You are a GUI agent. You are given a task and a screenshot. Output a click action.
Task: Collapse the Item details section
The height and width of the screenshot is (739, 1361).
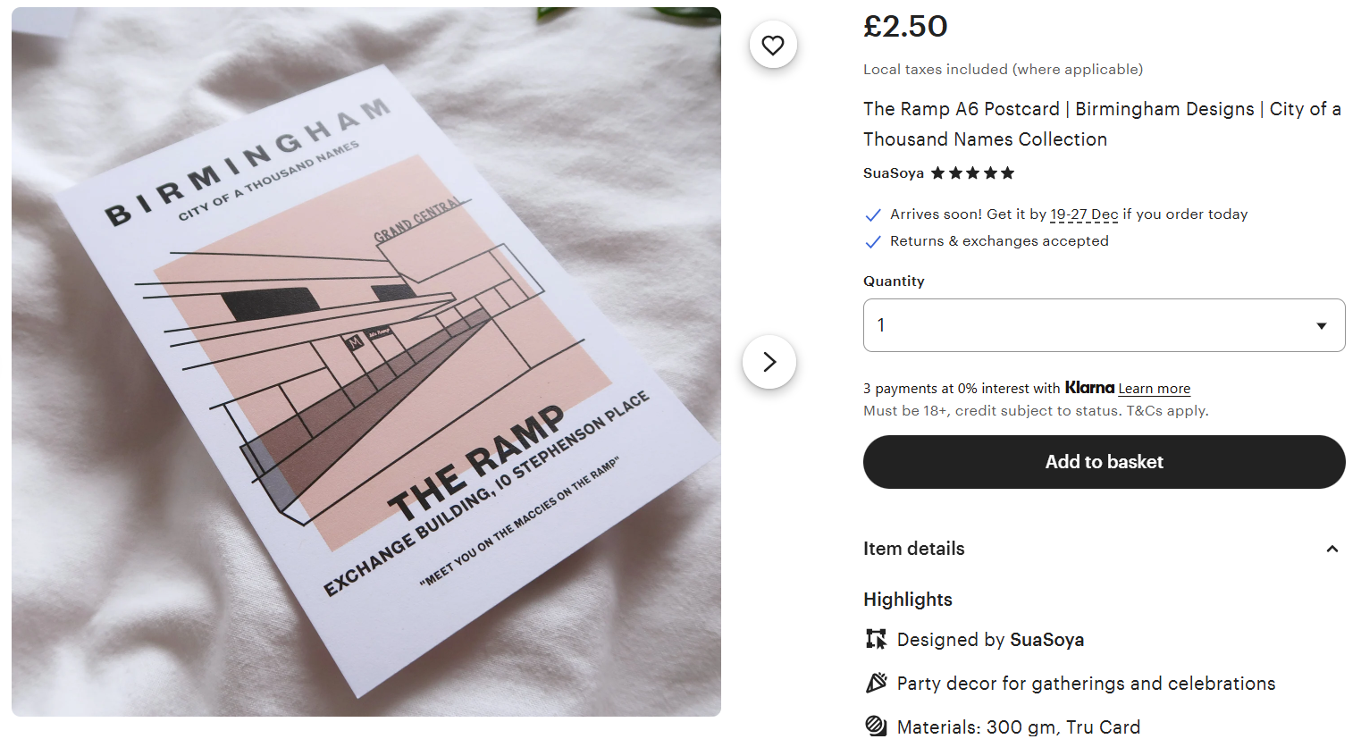[x=1332, y=549]
